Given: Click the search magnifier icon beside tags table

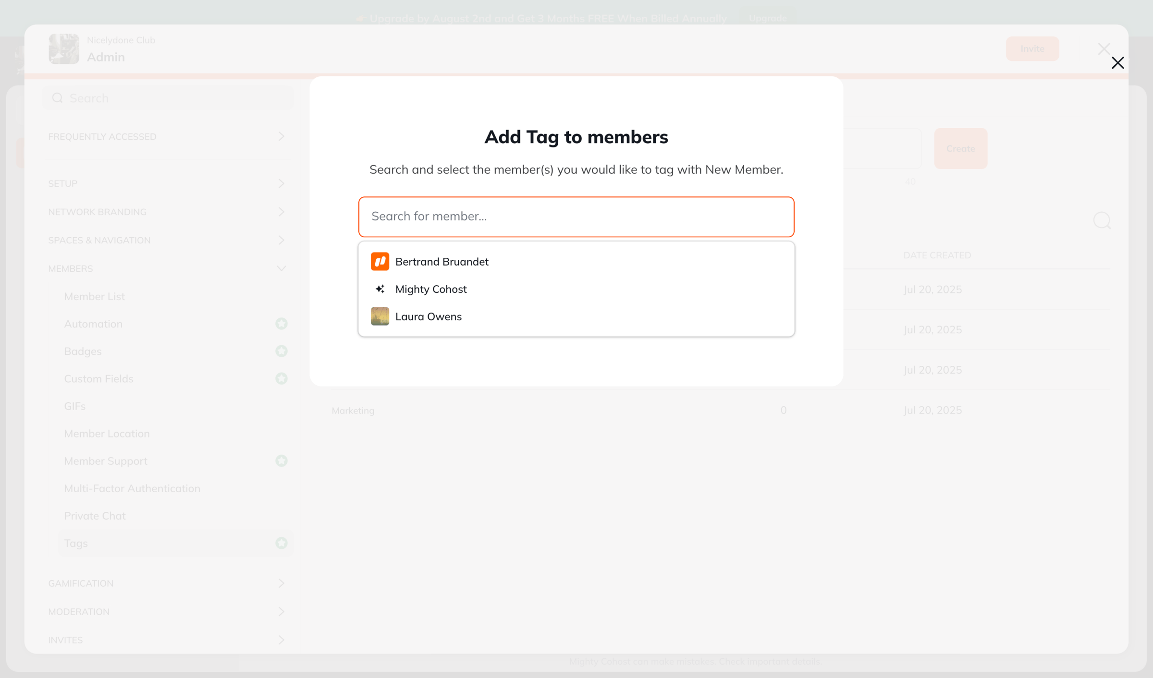Looking at the screenshot, I should click(1102, 221).
